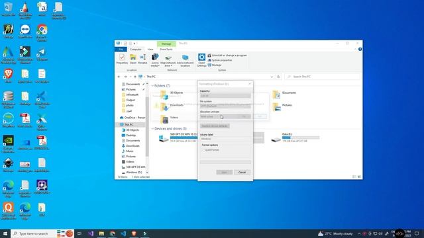Switch to the View ribbon tab

click(150, 50)
